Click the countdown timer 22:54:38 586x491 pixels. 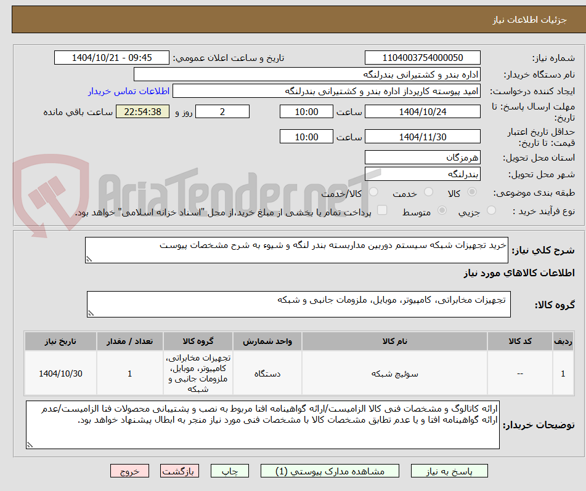click(x=142, y=111)
